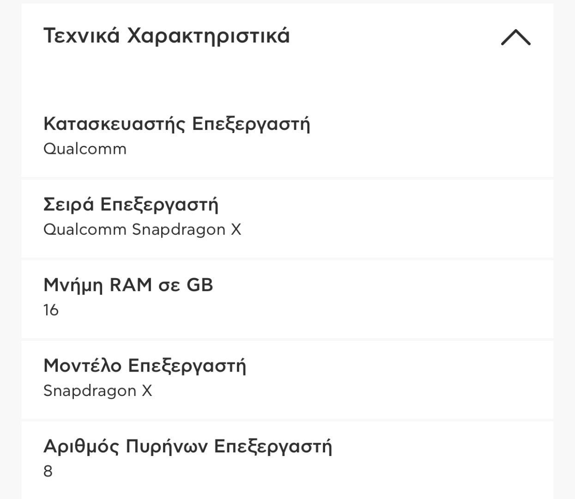Click the word RAM in memory label
The height and width of the screenshot is (499, 575).
coord(130,285)
